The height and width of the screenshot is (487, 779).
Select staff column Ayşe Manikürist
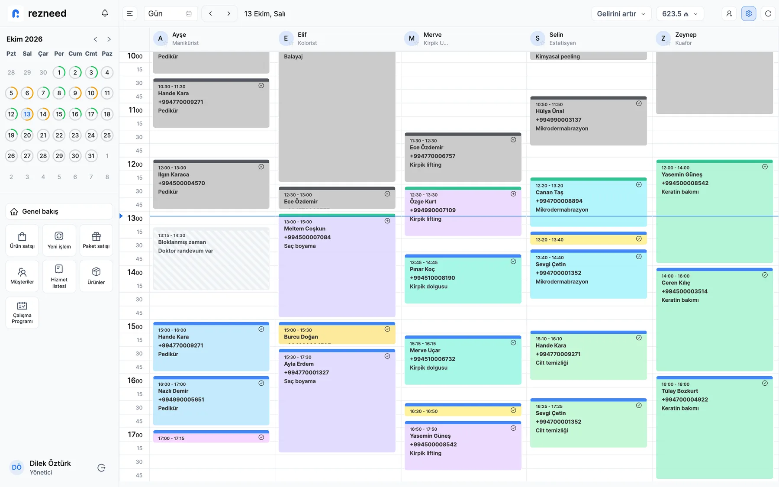(x=212, y=39)
